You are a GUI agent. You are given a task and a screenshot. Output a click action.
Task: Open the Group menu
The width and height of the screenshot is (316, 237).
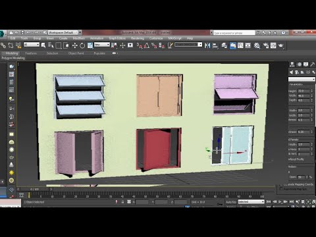coord(37,38)
